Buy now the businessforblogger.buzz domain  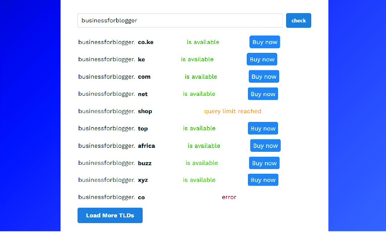tap(264, 163)
